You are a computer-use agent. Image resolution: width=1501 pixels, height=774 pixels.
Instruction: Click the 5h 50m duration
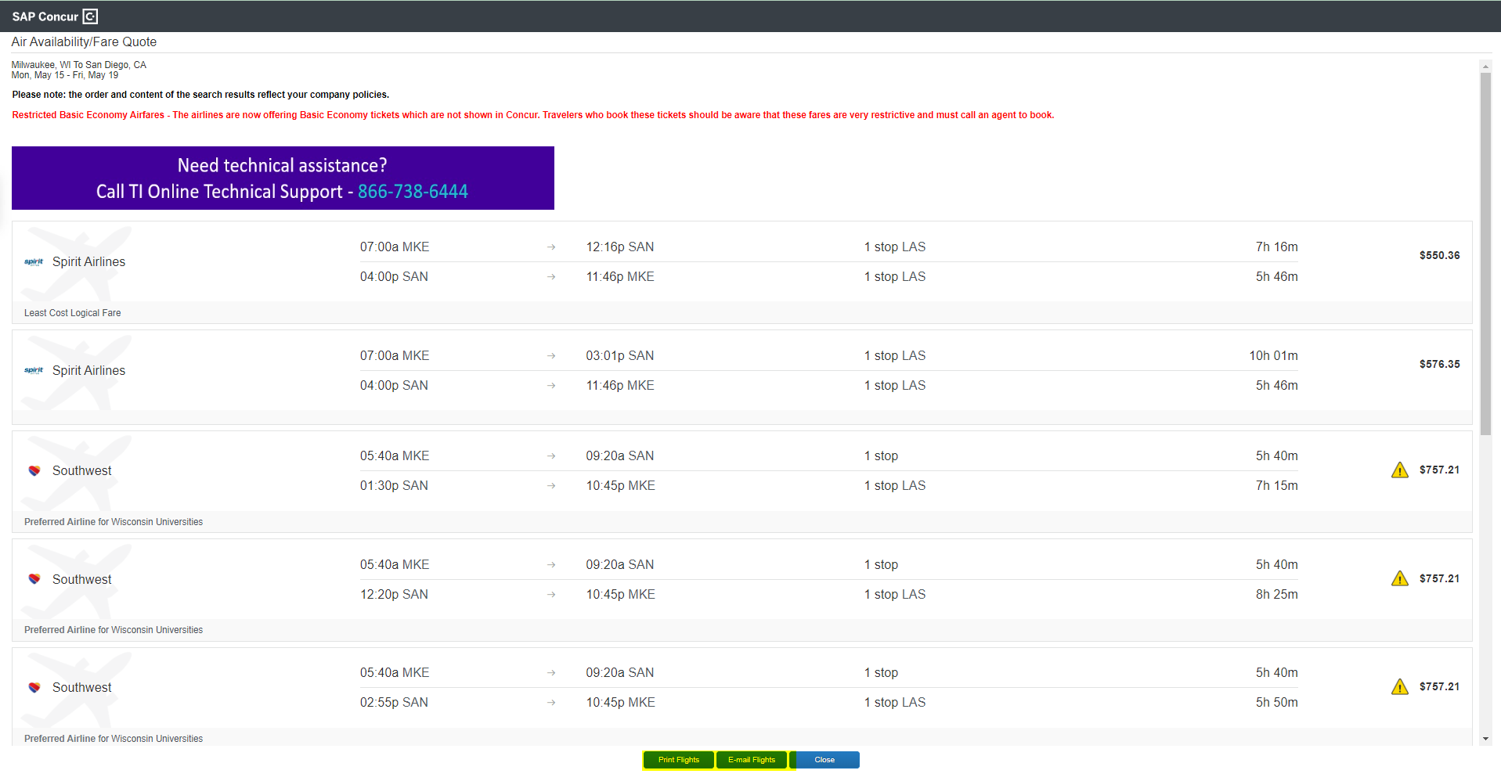(x=1277, y=703)
